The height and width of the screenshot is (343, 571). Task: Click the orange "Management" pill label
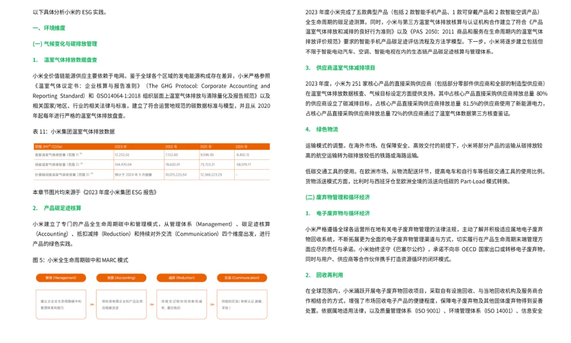(x=61, y=278)
